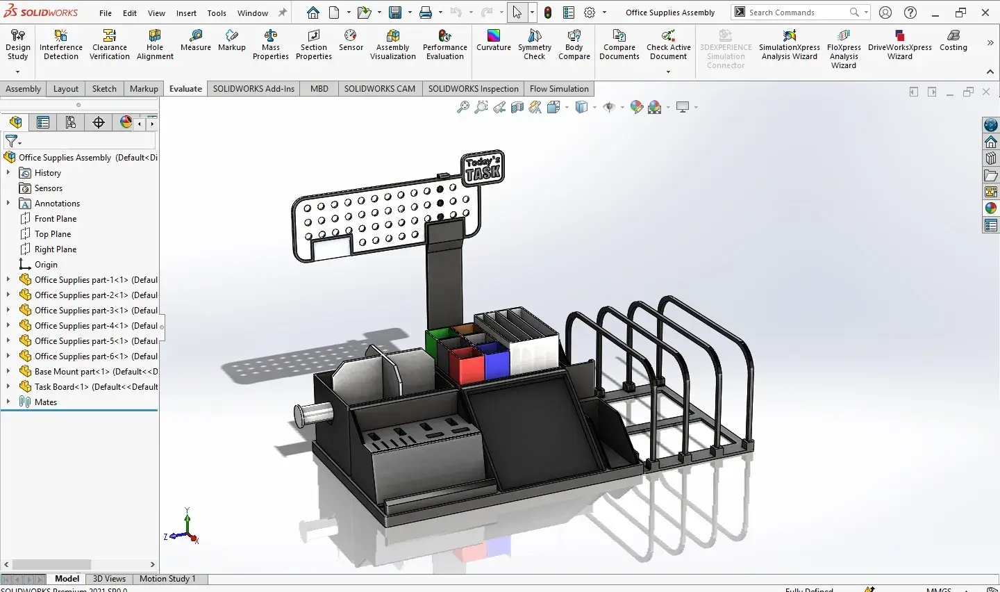Show Mass Properties
The width and height of the screenshot is (1000, 592).
click(x=271, y=45)
